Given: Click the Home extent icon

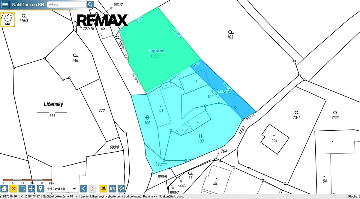Looking at the screenshot, I should tap(4, 189).
